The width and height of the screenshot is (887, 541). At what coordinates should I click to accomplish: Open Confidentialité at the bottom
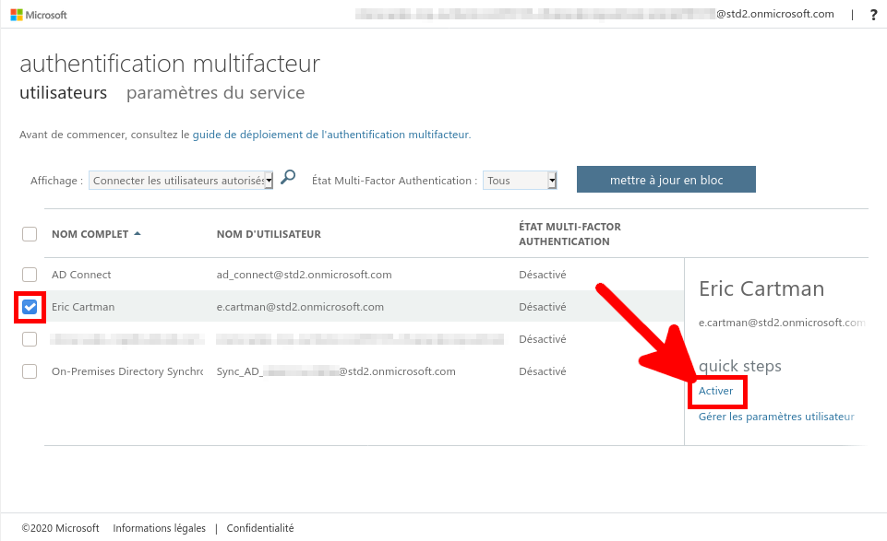point(259,527)
